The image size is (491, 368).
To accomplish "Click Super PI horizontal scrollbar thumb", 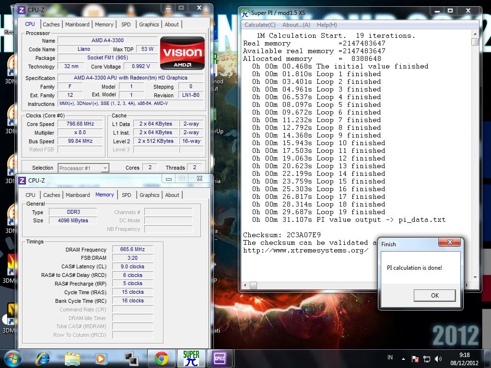I will click(x=253, y=286).
